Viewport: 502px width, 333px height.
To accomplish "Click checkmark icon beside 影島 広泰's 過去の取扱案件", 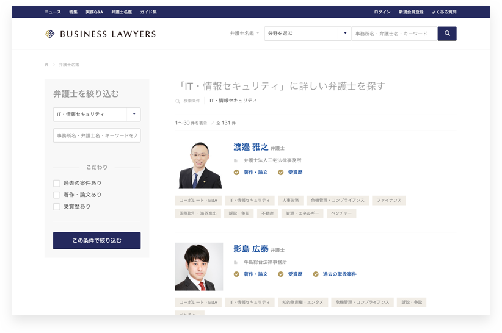I will coord(316,274).
